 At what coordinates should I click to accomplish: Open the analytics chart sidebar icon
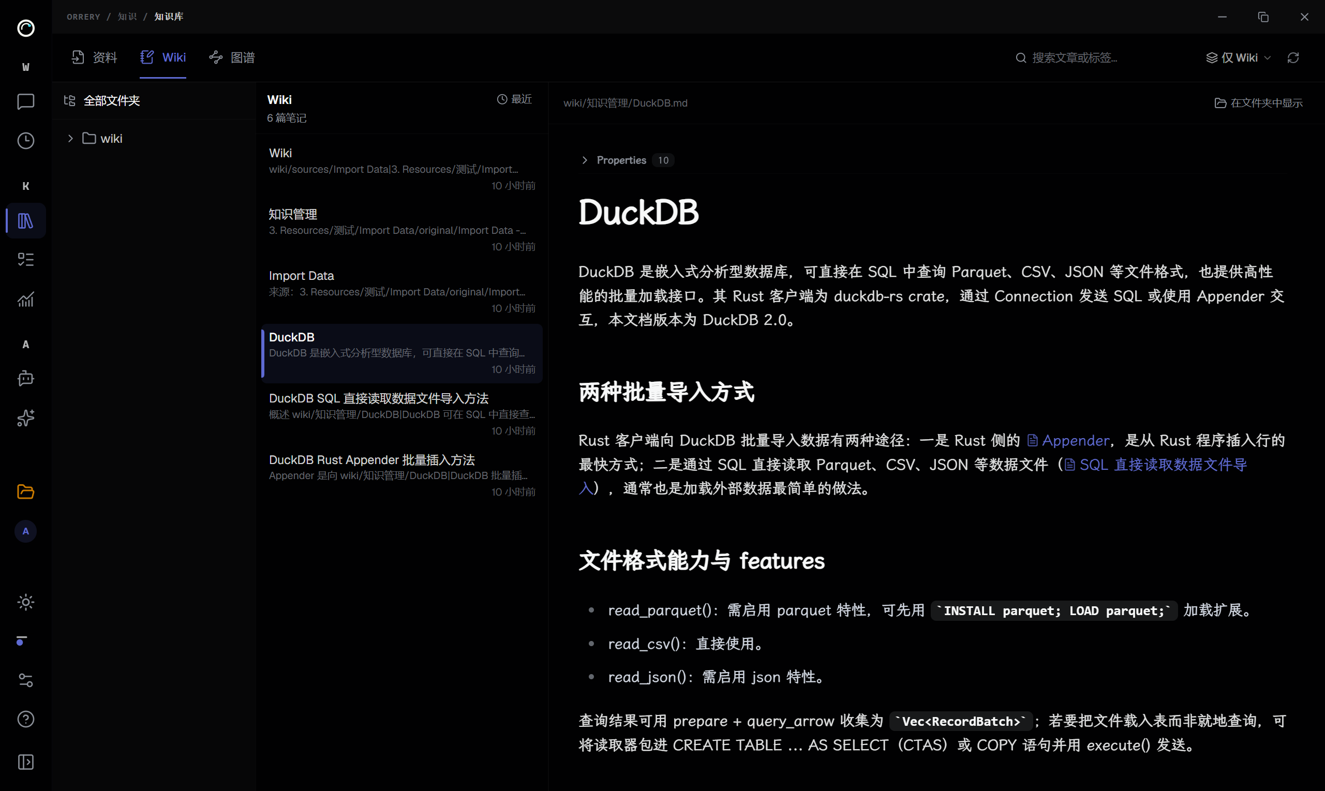coord(25,300)
